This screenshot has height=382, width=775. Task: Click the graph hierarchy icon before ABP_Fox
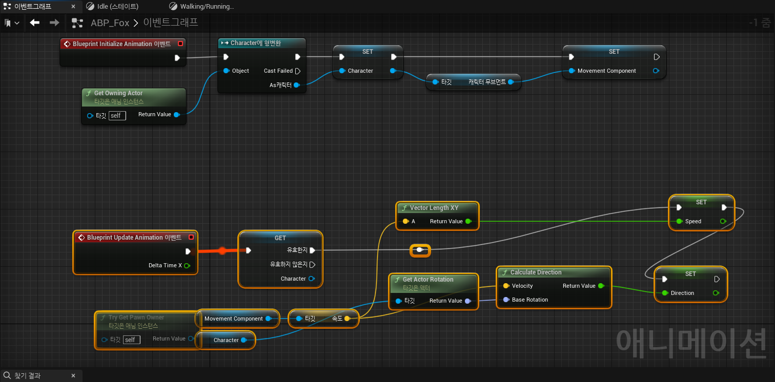(x=77, y=23)
